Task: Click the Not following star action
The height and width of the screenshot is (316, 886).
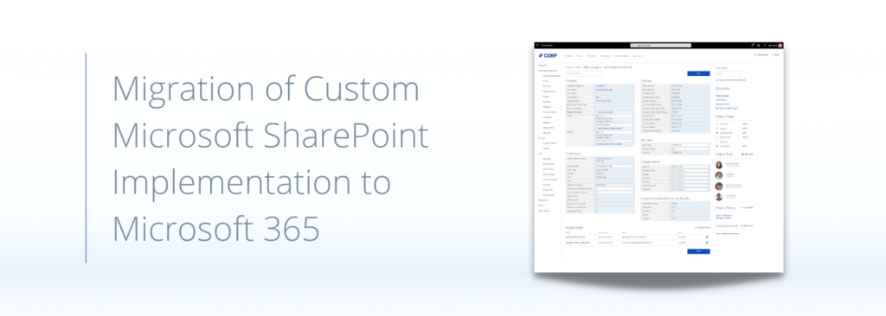Action: [x=761, y=54]
